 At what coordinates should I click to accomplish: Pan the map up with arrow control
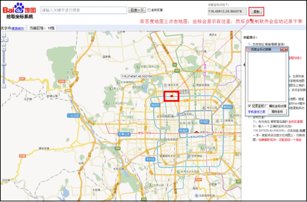coord(4,35)
